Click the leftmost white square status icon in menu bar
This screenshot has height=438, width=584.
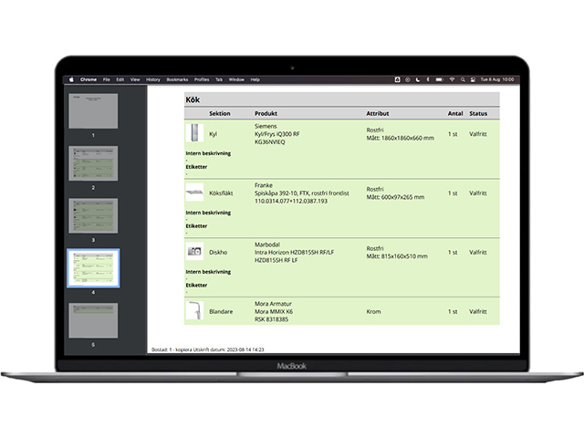[398, 79]
